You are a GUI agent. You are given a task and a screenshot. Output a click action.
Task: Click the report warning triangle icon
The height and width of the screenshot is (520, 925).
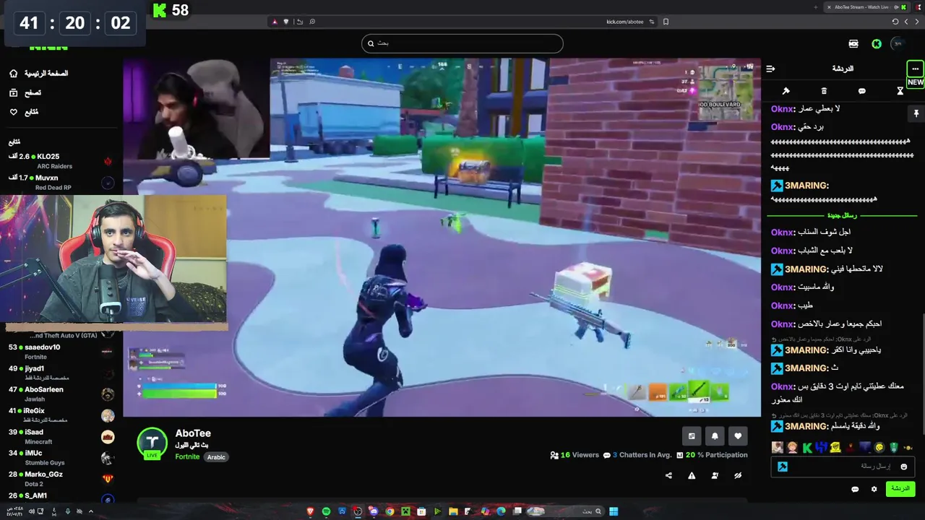(692, 475)
